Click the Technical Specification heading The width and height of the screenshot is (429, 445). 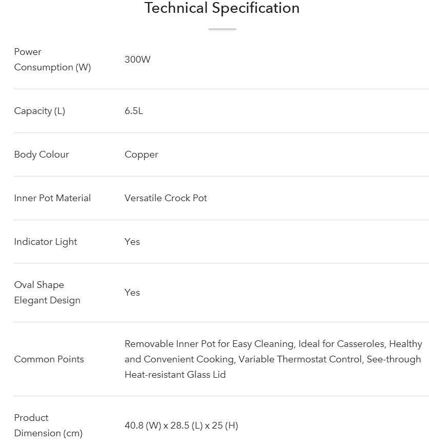[222, 8]
